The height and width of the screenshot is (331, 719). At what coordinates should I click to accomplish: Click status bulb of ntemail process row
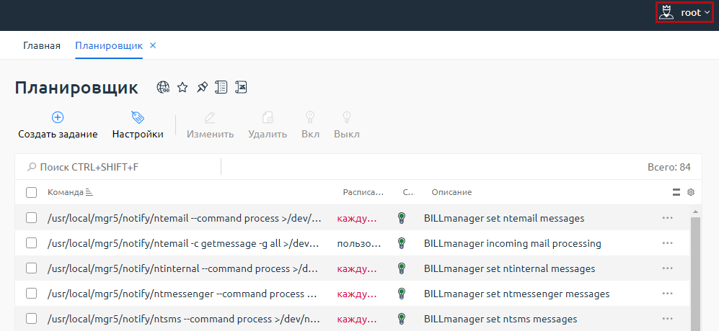click(402, 218)
